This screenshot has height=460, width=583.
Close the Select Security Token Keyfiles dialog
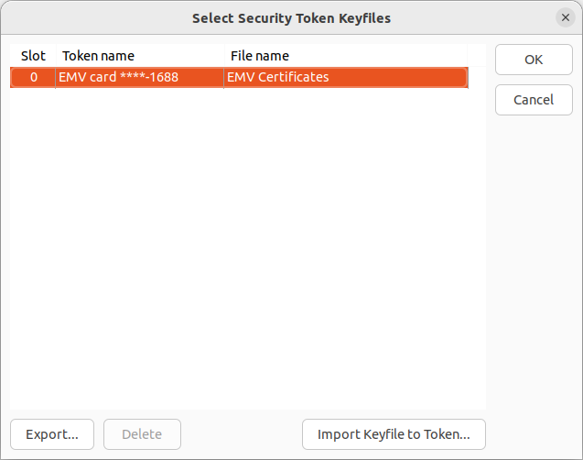[566, 17]
